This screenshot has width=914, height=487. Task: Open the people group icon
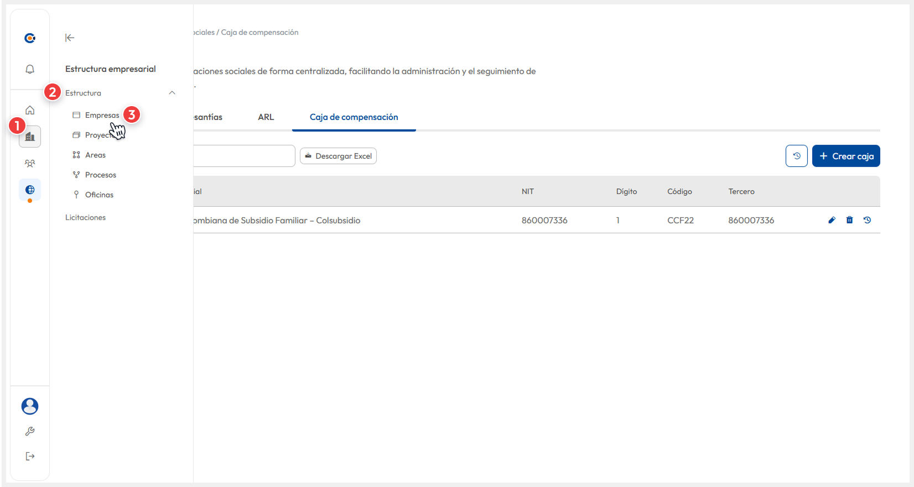(30, 164)
